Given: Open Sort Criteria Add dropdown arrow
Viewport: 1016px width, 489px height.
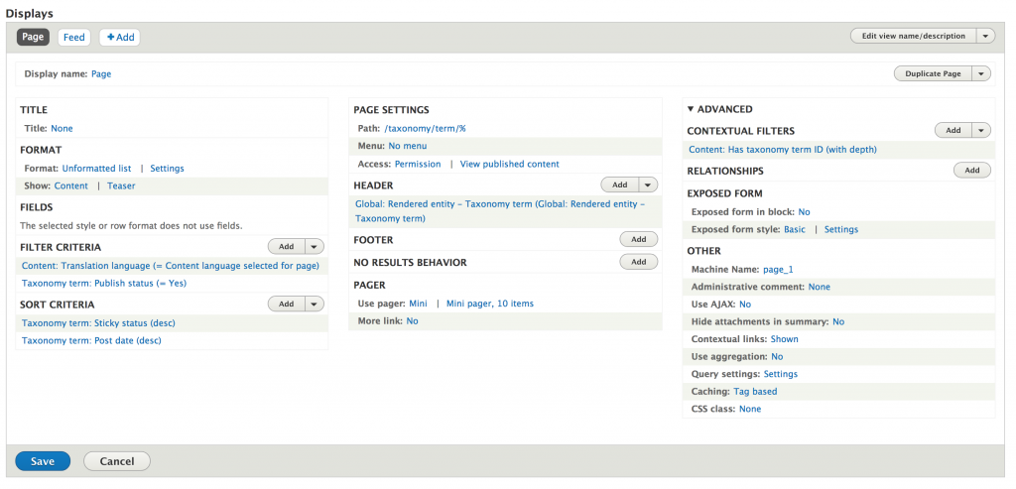Looking at the screenshot, I should (x=315, y=304).
